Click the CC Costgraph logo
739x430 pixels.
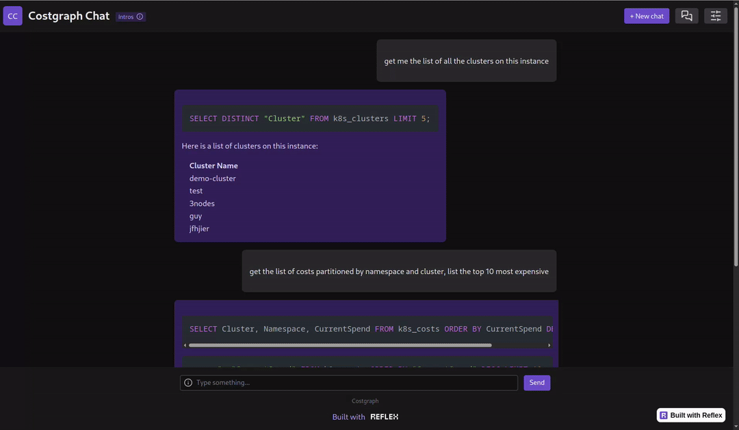point(12,15)
